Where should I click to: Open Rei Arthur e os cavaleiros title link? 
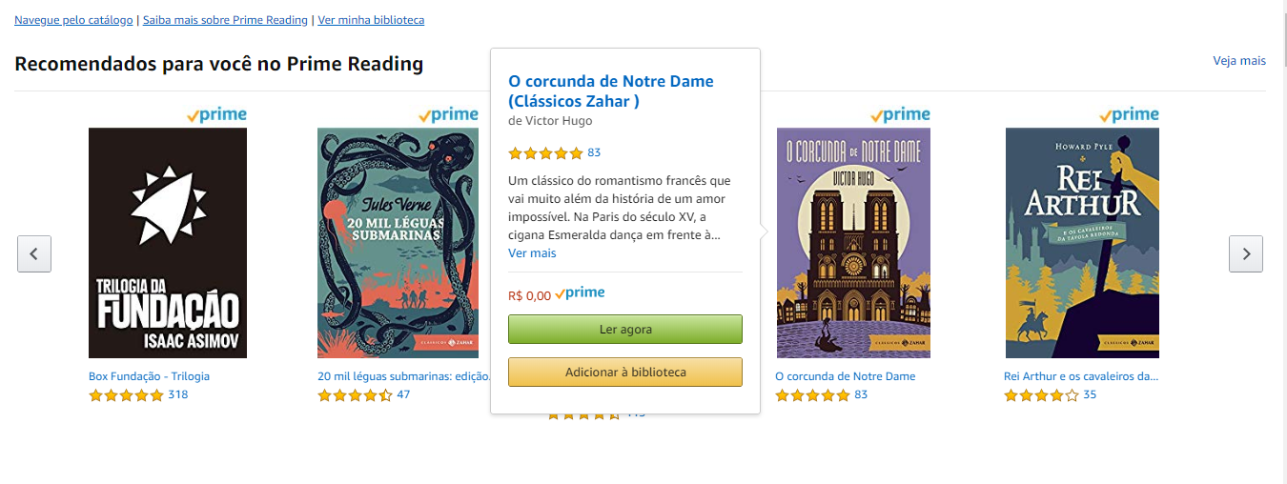coord(1080,376)
